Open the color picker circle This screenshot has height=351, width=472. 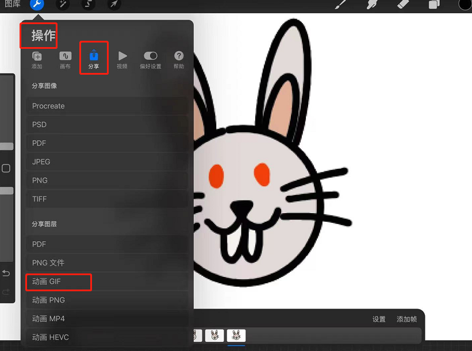pyautogui.click(x=463, y=5)
